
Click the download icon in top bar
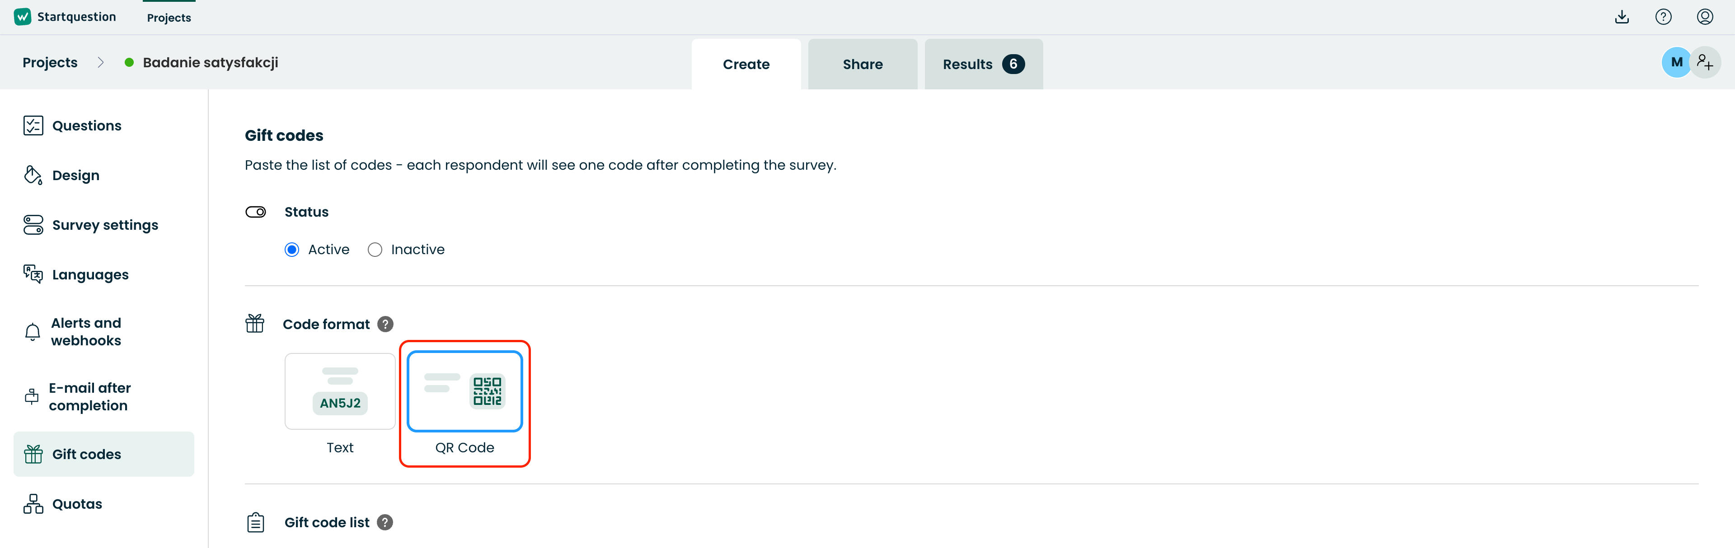click(1622, 17)
